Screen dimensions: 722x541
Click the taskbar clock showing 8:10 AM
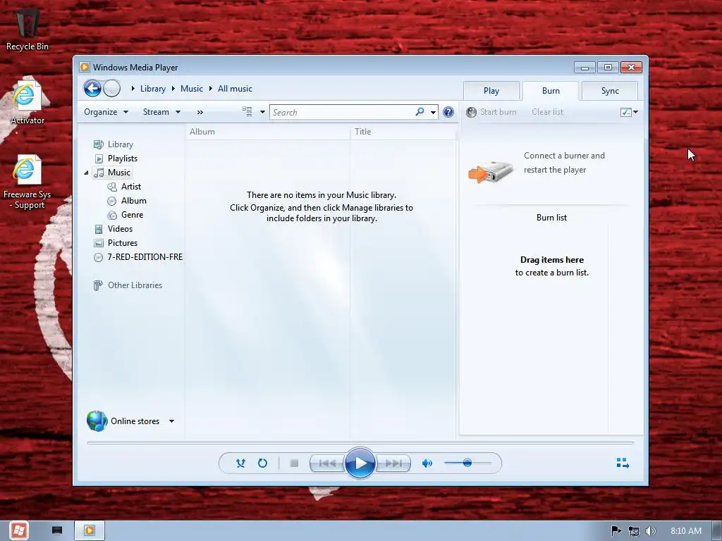(x=685, y=531)
